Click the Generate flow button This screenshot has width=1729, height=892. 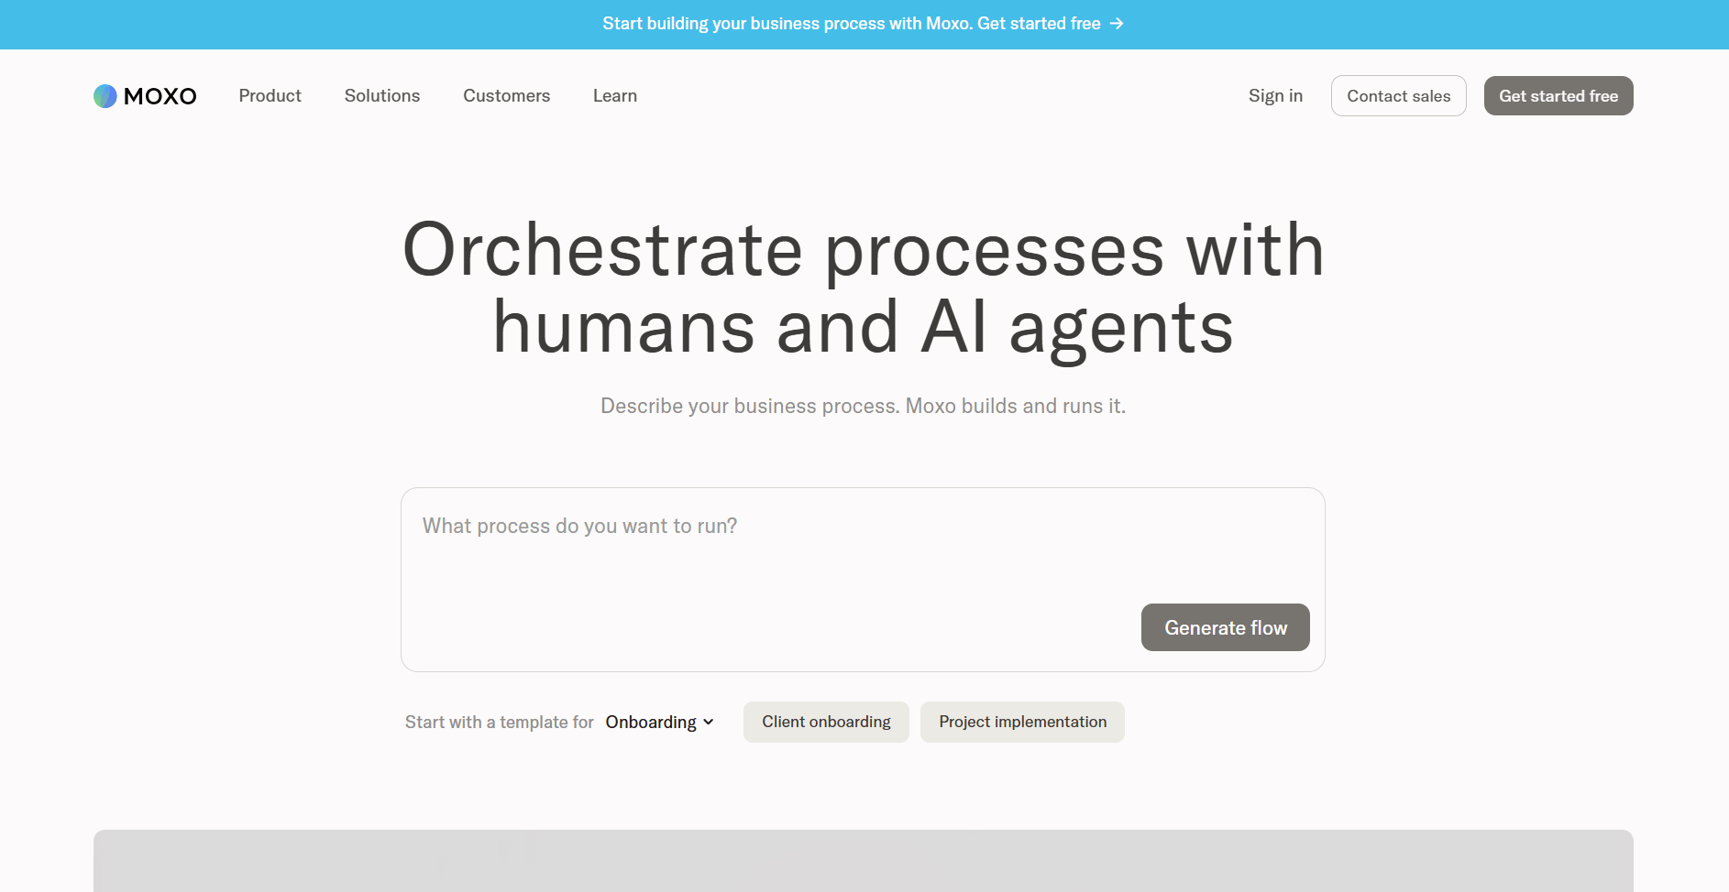1226,627
